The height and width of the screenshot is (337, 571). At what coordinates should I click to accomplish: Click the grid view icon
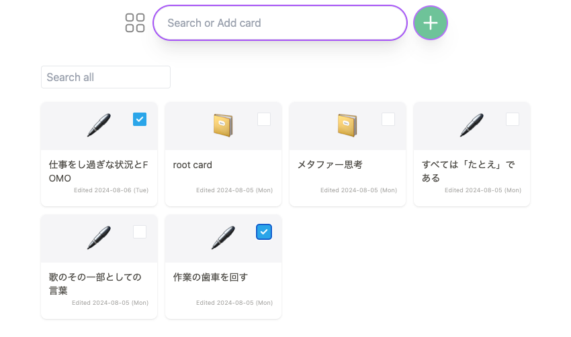(135, 23)
